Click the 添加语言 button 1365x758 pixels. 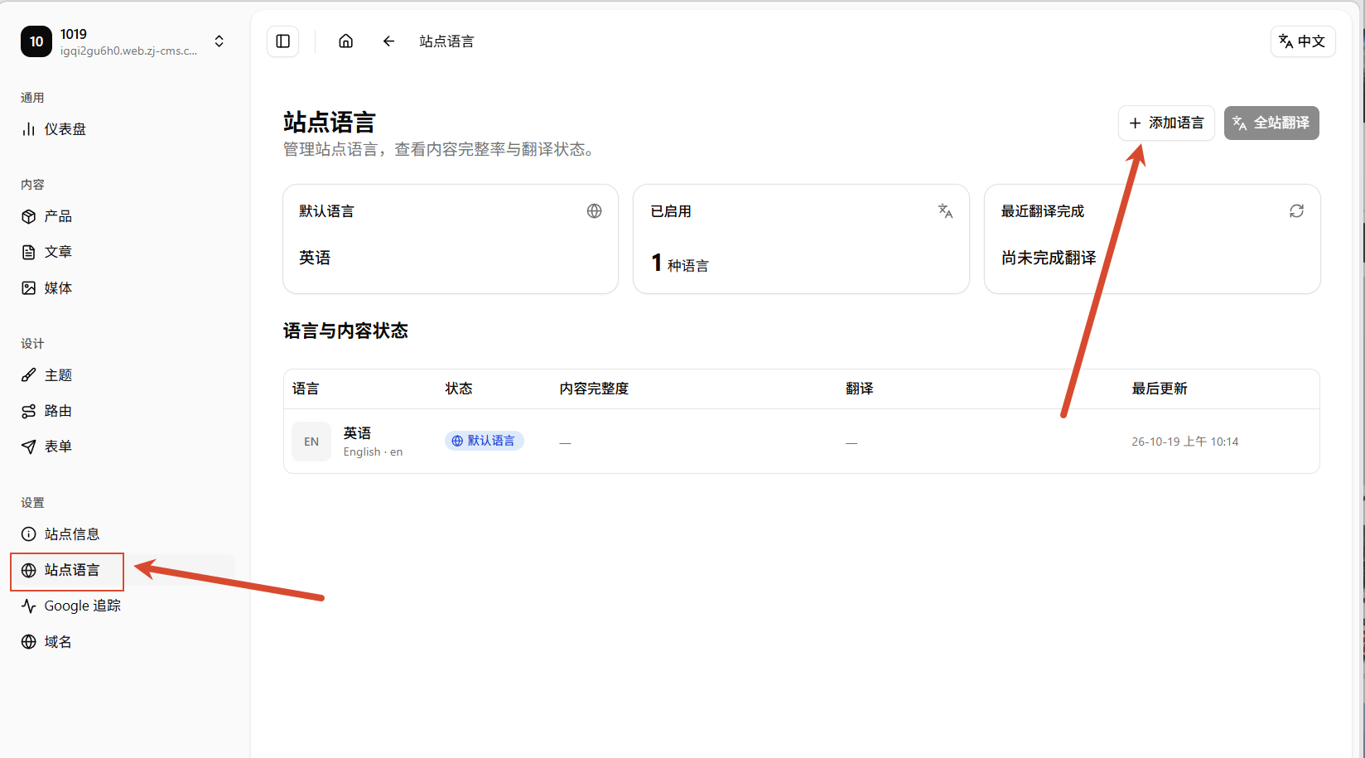(1166, 123)
